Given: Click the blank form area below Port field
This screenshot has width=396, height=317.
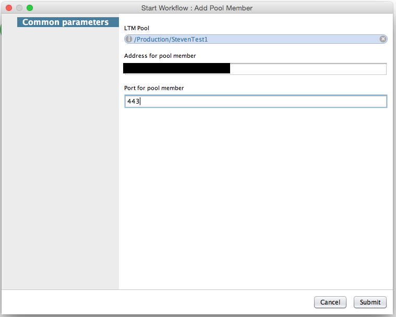Looking at the screenshot, I should point(256,198).
